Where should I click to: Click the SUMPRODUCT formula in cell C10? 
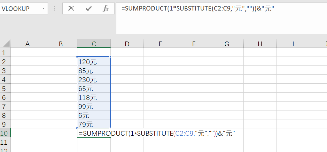(x=157, y=133)
